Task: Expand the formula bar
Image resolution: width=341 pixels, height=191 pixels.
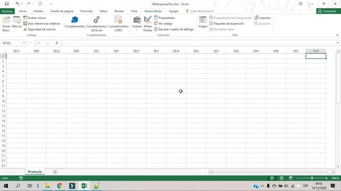Action: tap(337, 43)
